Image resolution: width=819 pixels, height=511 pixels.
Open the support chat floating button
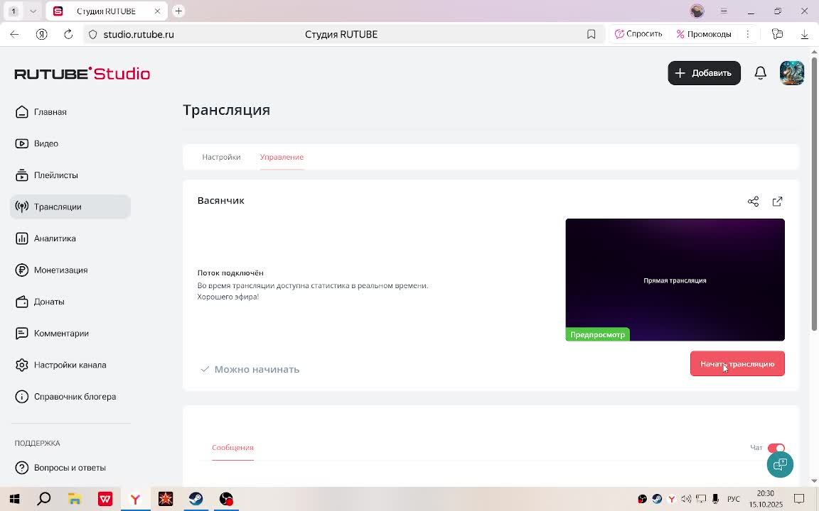point(780,464)
